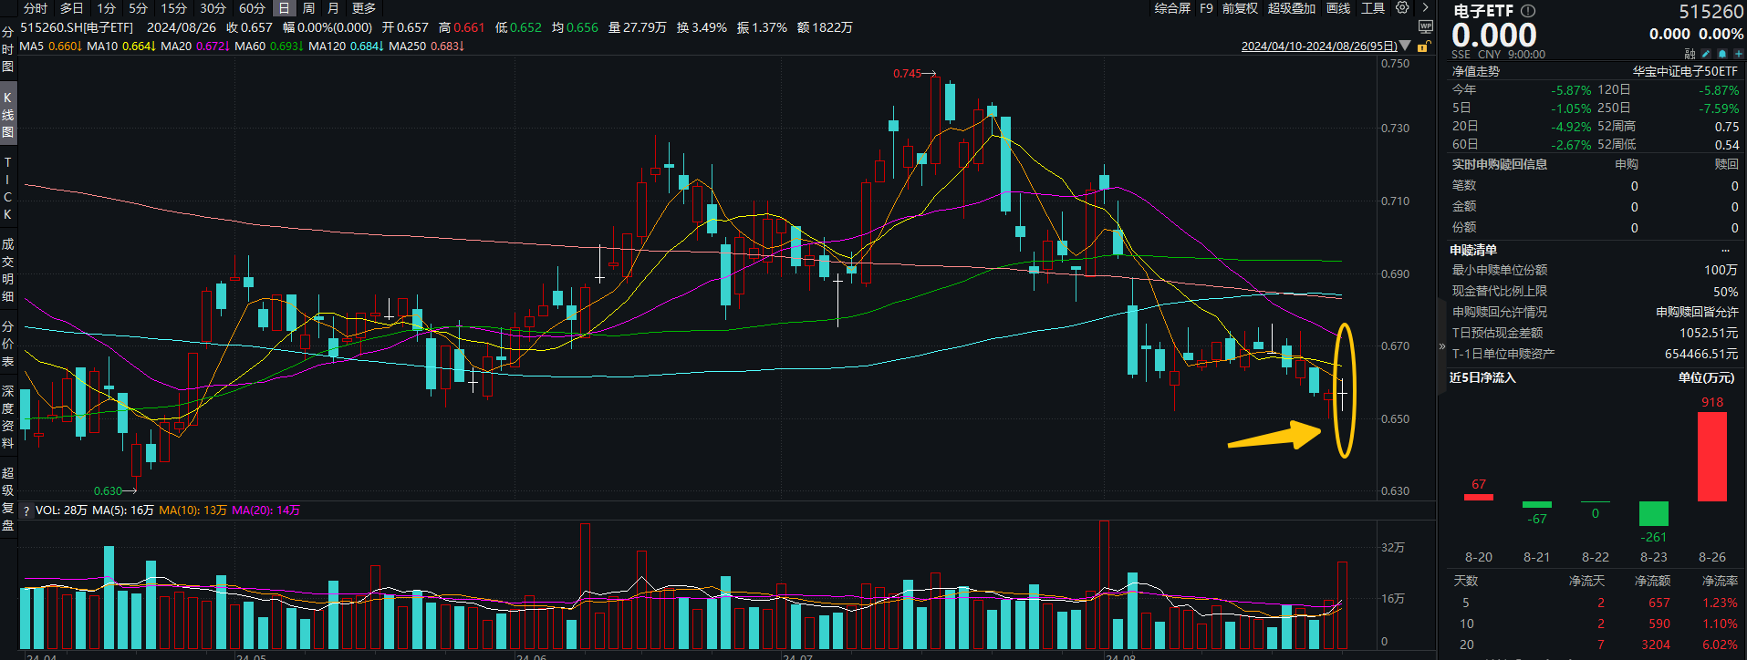Click the 超级叠加 overlay button
The image size is (1747, 660).
(1291, 8)
